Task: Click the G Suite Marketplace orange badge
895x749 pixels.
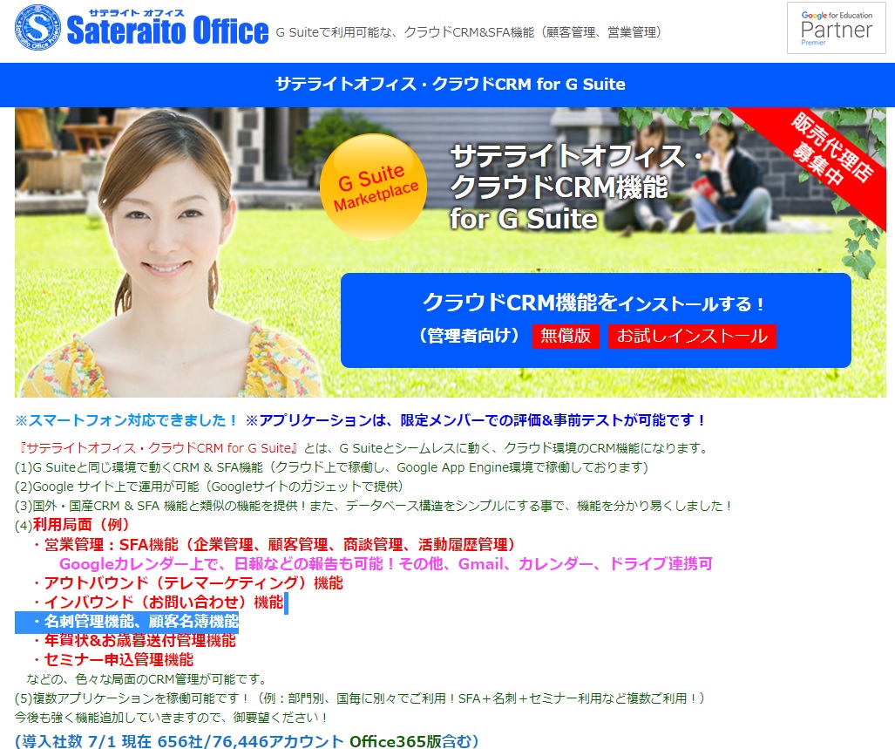Action: tap(374, 187)
